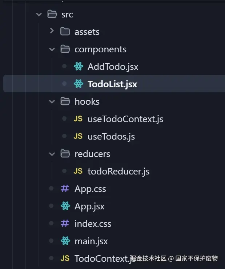Select the TodoContext.js file
This screenshot has height=269, width=225.
point(102,258)
